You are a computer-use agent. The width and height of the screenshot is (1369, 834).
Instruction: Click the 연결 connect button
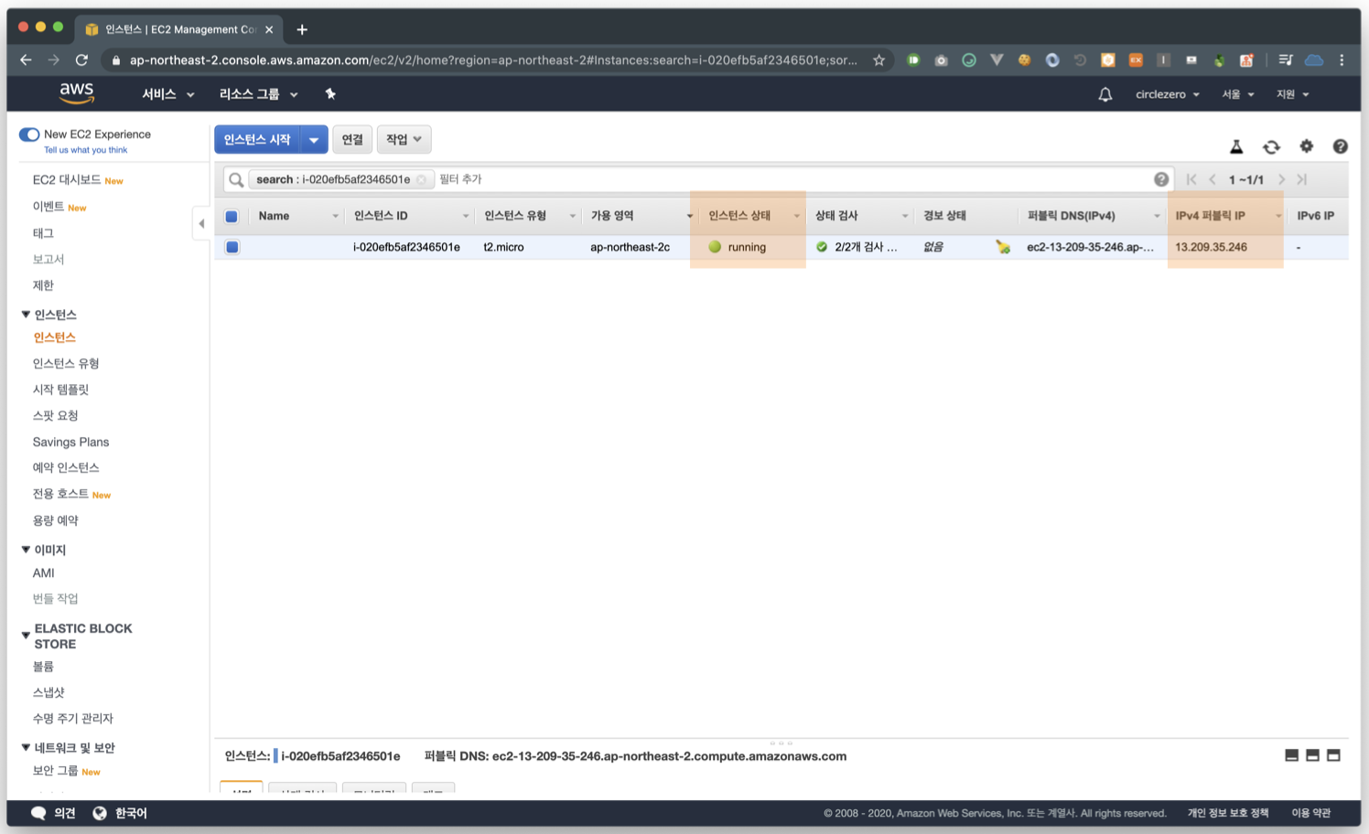(352, 140)
